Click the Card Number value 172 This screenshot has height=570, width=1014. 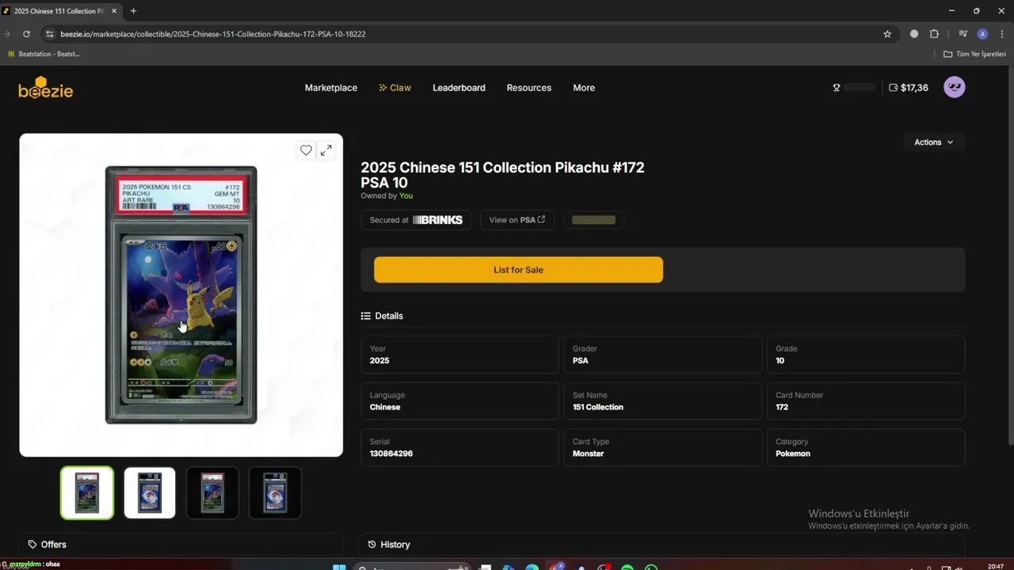tap(782, 407)
